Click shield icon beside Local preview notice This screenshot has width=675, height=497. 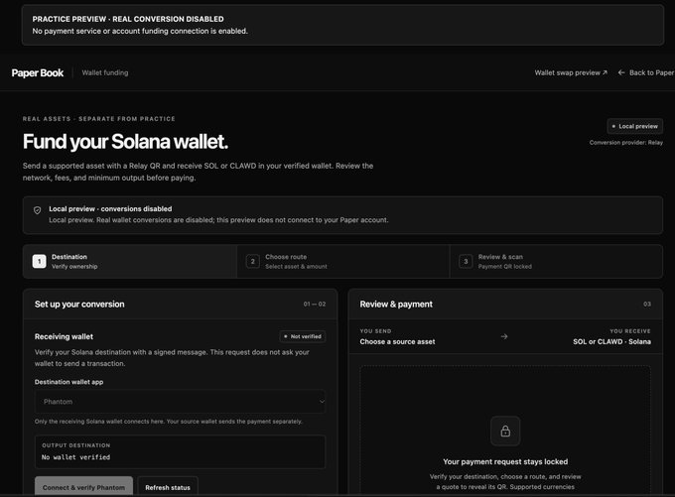point(38,210)
